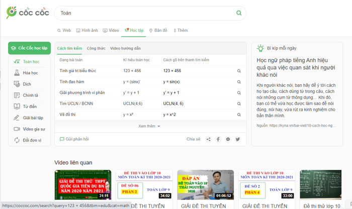Image resolution: width=352 pixels, height=209 pixels.
Task: Share via Facebook icon
Action: point(218,139)
